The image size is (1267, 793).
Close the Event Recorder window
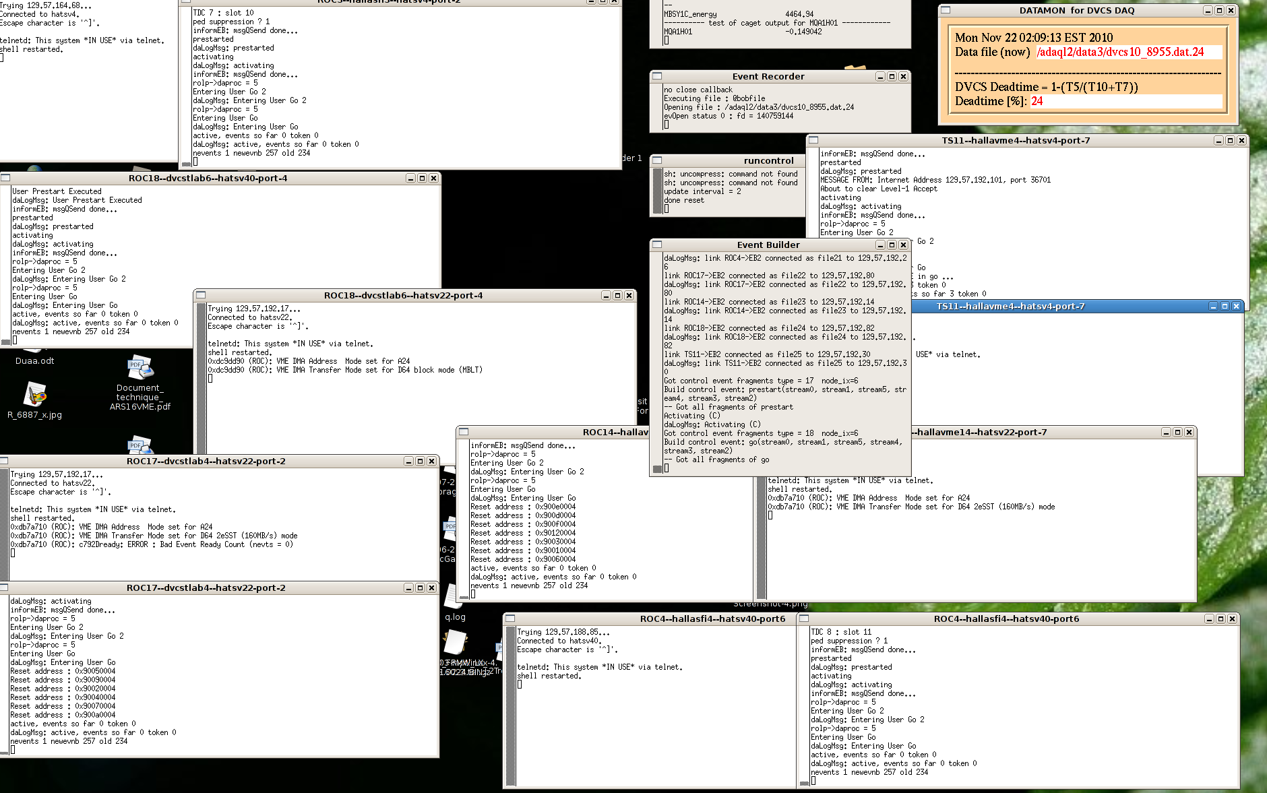coord(903,77)
